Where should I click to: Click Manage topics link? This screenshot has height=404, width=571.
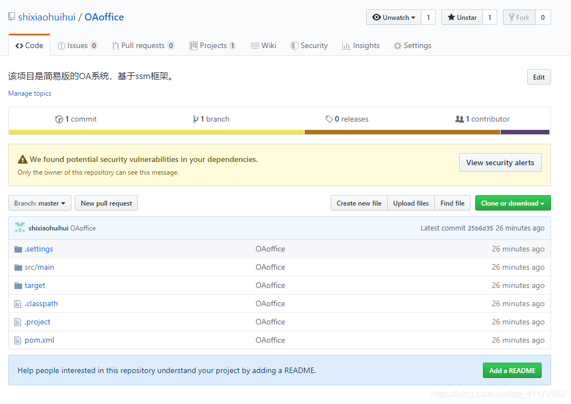[x=30, y=93]
